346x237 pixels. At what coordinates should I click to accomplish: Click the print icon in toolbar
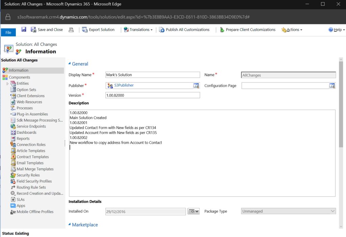(x=71, y=30)
